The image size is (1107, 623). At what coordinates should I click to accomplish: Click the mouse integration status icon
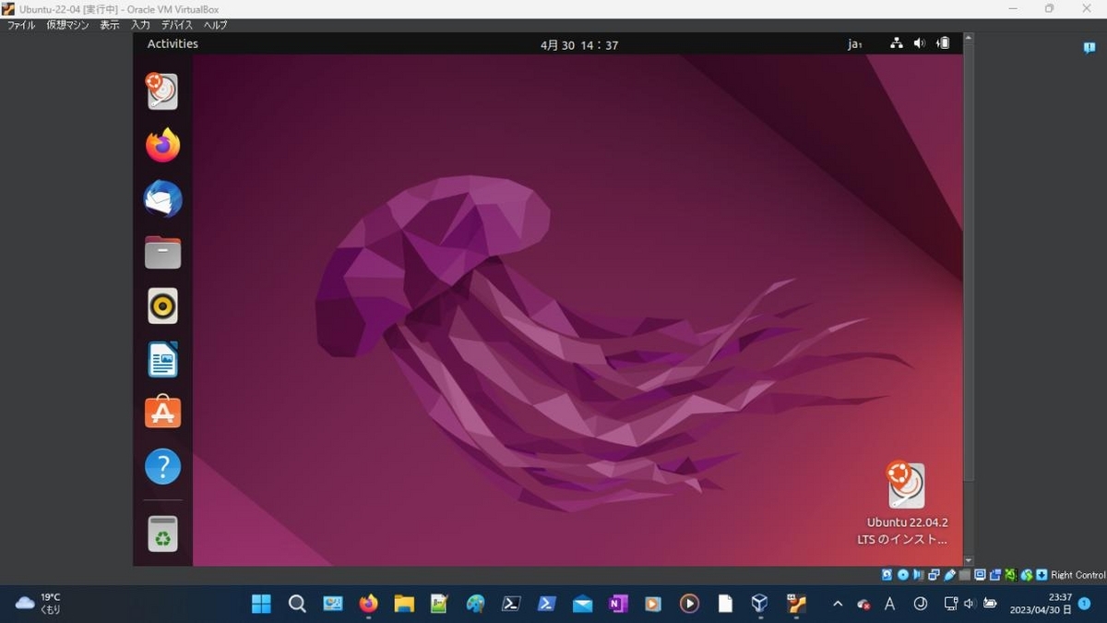(x=1026, y=575)
